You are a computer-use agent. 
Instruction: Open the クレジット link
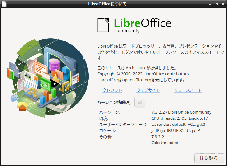click(112, 90)
